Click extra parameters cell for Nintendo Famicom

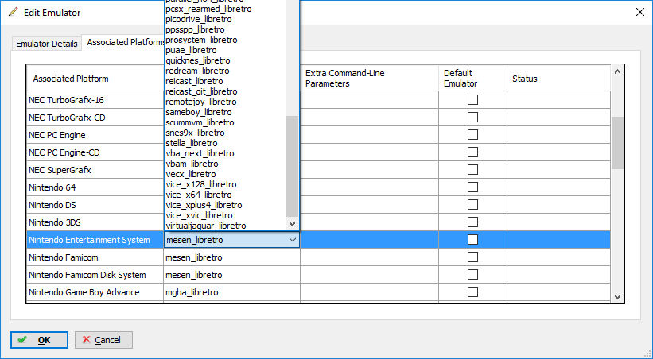tap(369, 257)
